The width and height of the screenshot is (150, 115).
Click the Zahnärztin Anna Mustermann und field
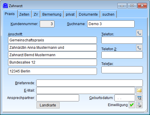click(x=52, y=48)
